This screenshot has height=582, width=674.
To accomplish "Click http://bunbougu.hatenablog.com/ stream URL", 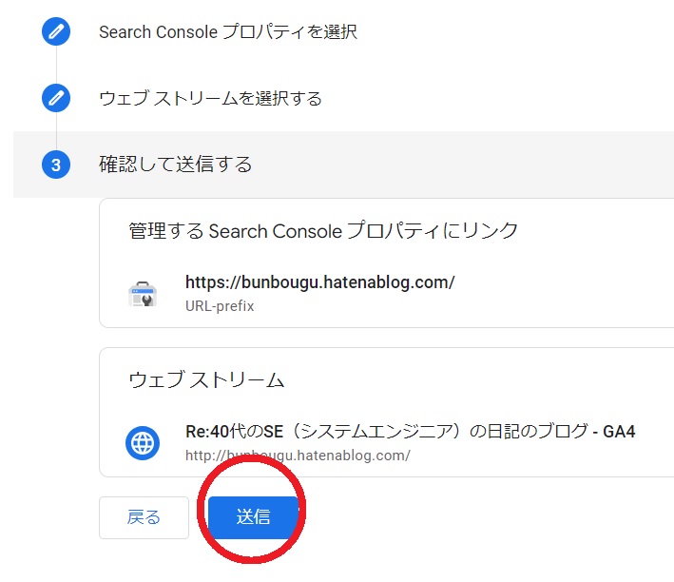I will coord(298,456).
